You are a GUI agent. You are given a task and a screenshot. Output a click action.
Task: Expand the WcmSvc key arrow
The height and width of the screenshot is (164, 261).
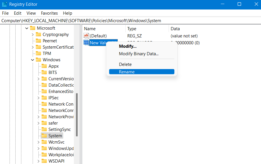38,142
